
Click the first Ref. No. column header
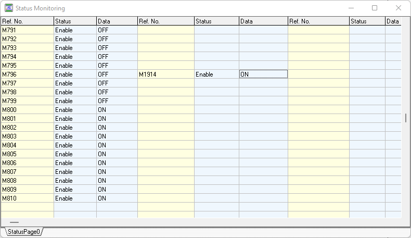[x=27, y=21]
